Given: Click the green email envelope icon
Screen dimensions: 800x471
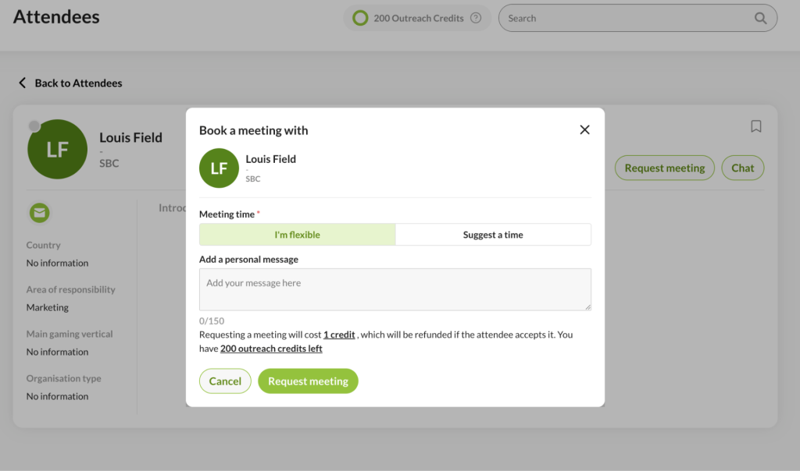Looking at the screenshot, I should click(39, 213).
